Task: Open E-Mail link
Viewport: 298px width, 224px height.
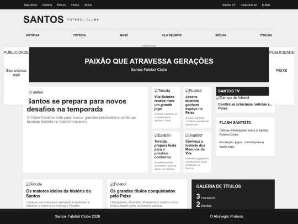Action: 266,5
